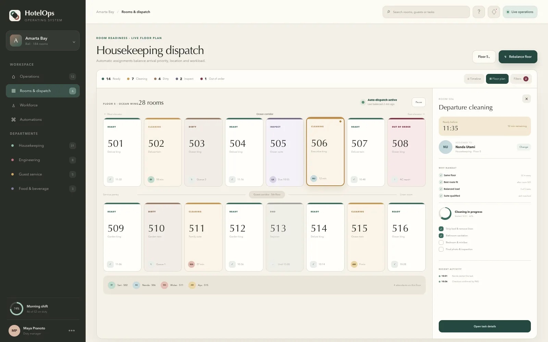Switch to Timeline view
This screenshot has width=548, height=342.
pos(474,79)
